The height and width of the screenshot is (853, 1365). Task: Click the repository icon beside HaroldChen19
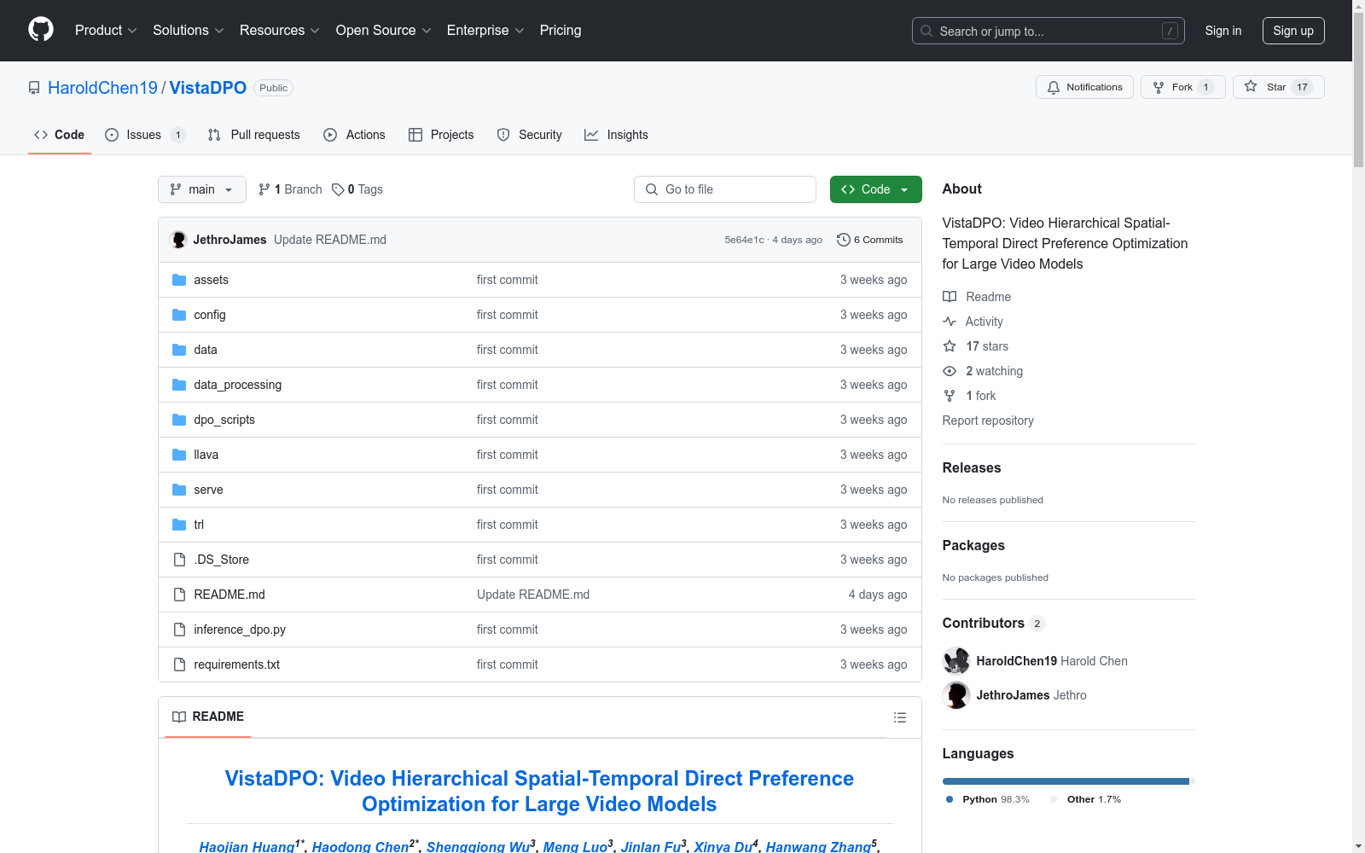point(34,88)
